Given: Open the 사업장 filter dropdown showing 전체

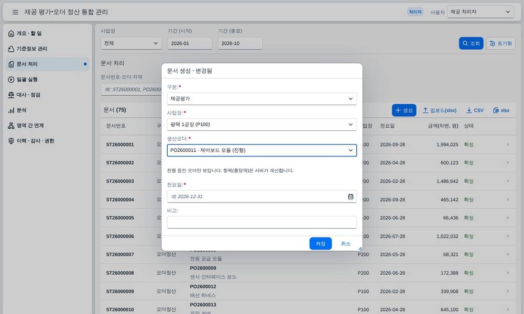Looking at the screenshot, I should (x=131, y=43).
